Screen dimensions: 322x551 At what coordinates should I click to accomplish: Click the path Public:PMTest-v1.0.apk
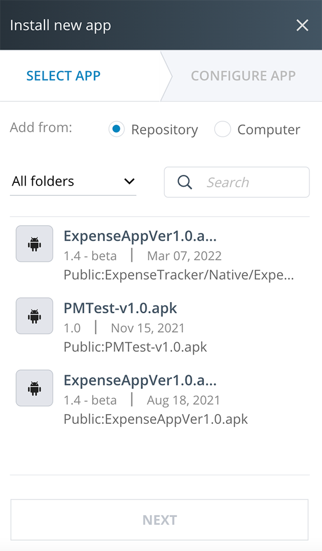click(135, 347)
